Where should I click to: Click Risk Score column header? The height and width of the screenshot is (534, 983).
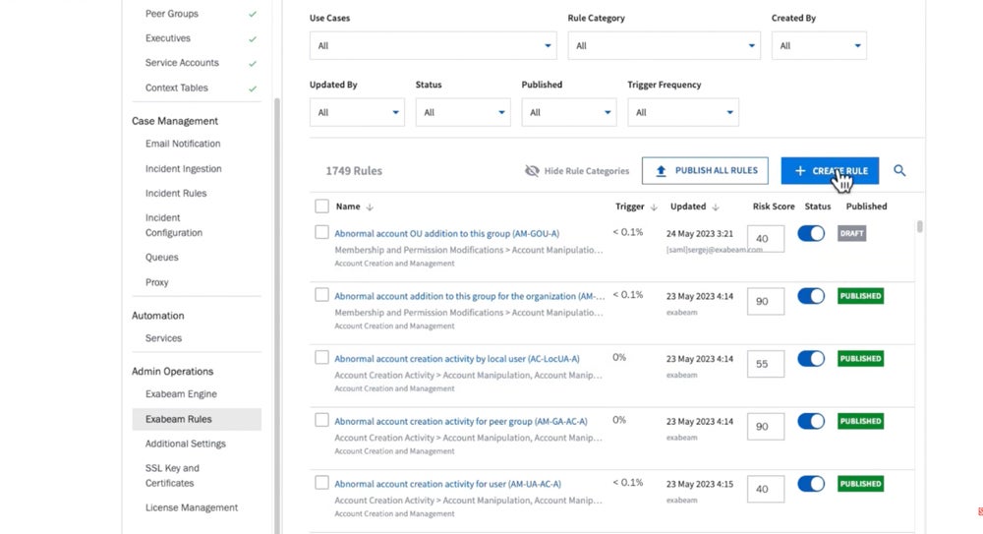point(774,207)
